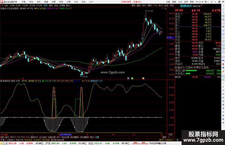The image size is (225, 145).
Task: Select the VOL-TDX indicator tab
Action: (x=21, y=137)
